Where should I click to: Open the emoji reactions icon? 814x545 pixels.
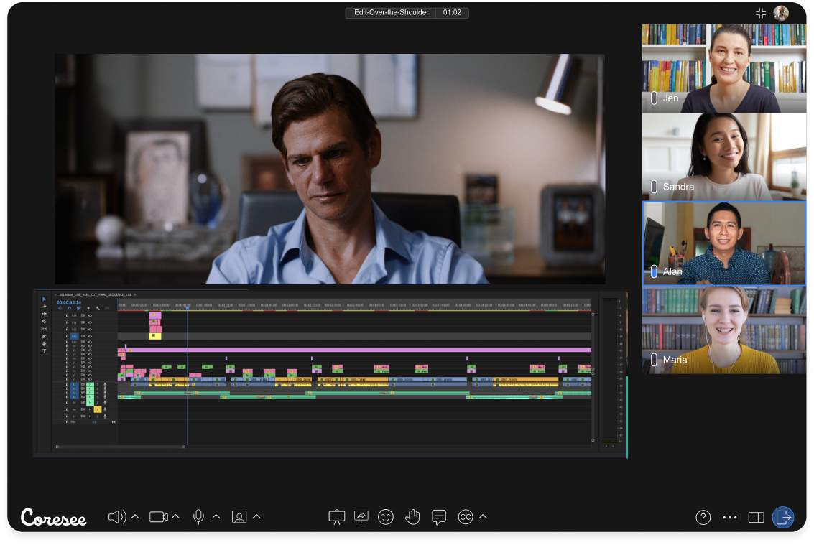(x=386, y=517)
